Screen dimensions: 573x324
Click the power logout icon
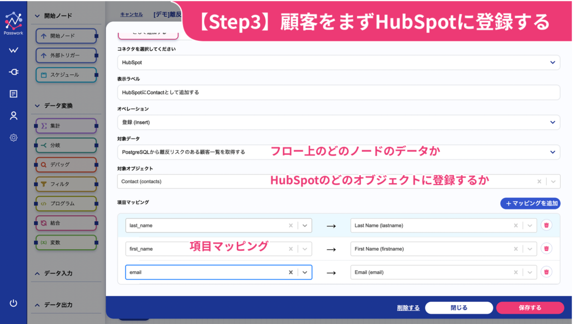click(x=13, y=303)
